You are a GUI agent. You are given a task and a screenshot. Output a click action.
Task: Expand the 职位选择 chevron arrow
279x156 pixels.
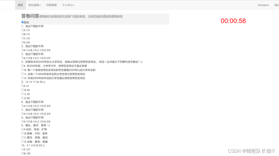(41, 5)
